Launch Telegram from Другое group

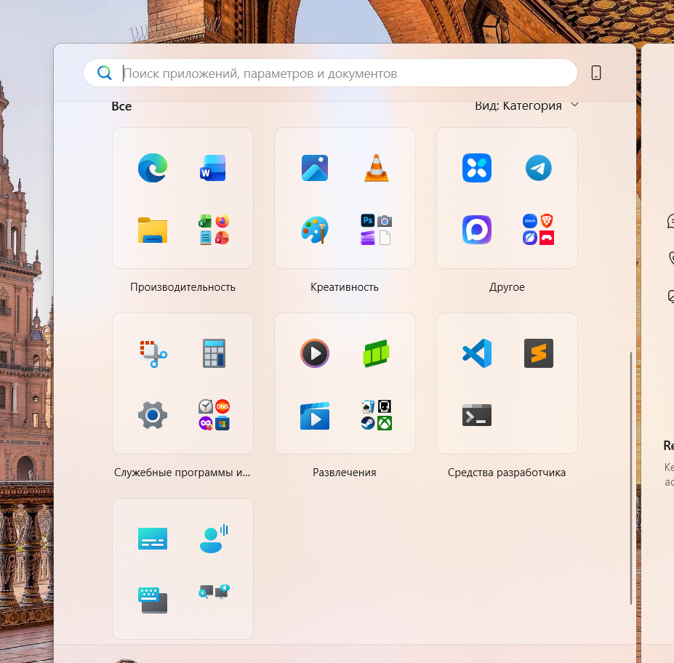[x=538, y=168]
